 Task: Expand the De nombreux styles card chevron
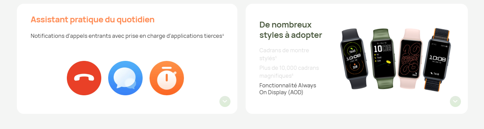pyautogui.click(x=455, y=101)
